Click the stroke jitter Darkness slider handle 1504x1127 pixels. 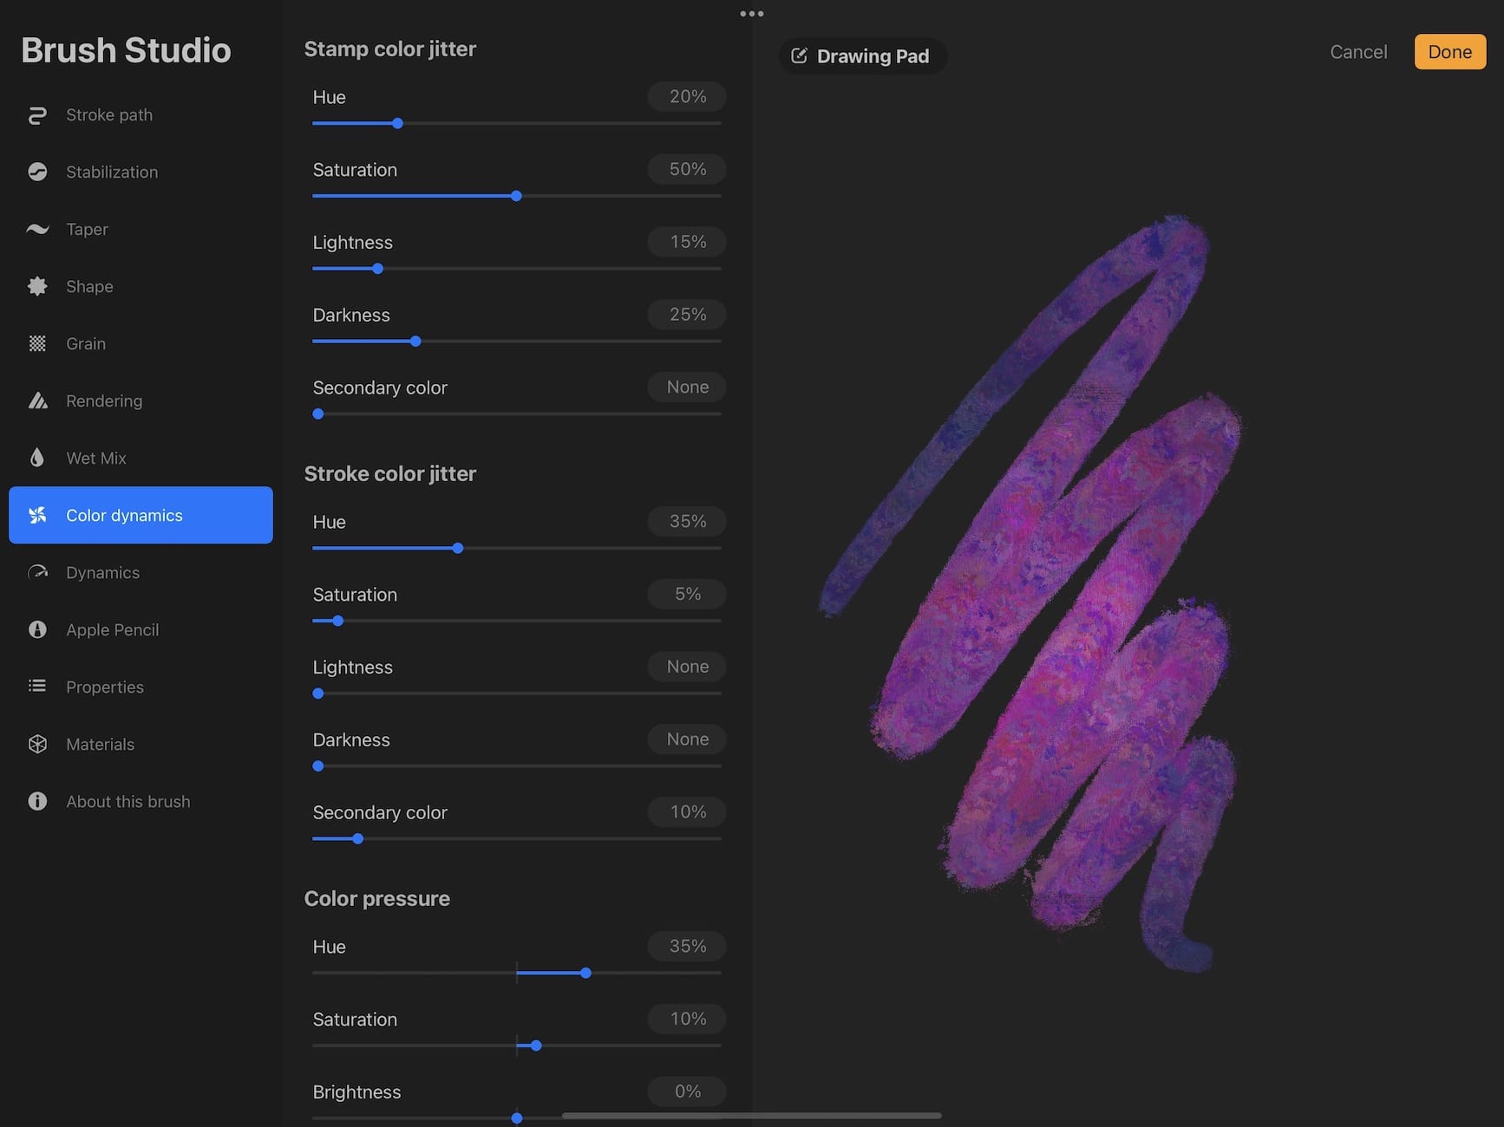tap(318, 766)
